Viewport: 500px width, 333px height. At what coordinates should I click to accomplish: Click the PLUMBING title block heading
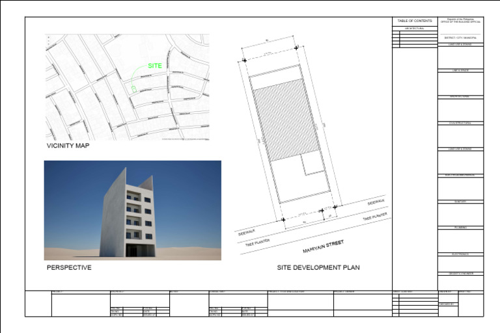point(460,228)
